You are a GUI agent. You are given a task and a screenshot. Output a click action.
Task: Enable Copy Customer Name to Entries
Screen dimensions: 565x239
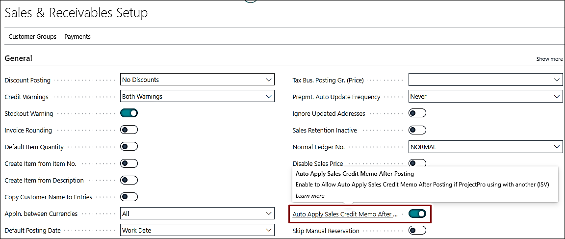coord(129,197)
